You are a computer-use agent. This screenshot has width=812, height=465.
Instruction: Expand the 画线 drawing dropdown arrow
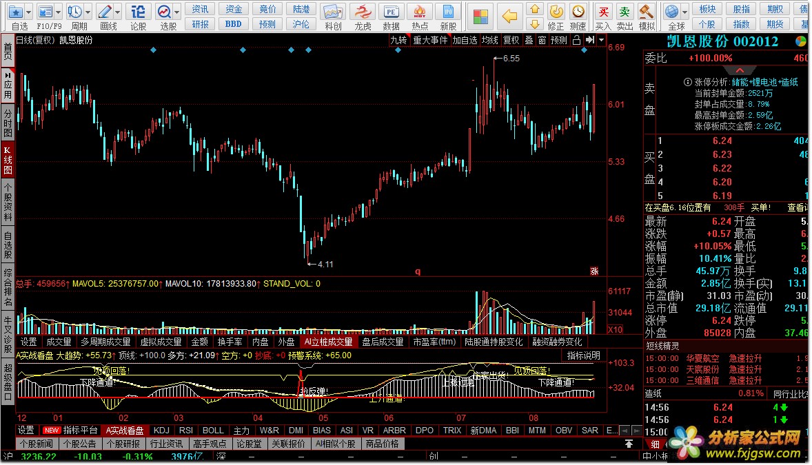point(118,12)
